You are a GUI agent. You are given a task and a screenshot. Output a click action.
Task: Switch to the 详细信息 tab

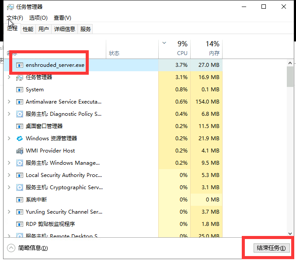click(65, 29)
